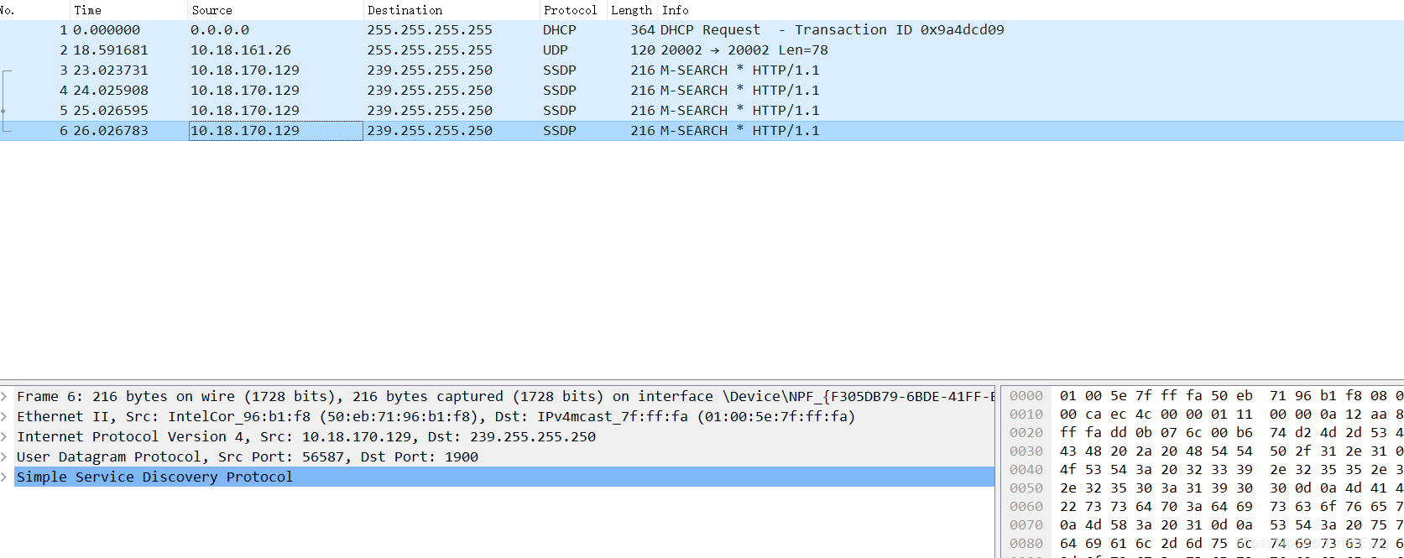
Task: Click the Length column header
Action: click(631, 10)
